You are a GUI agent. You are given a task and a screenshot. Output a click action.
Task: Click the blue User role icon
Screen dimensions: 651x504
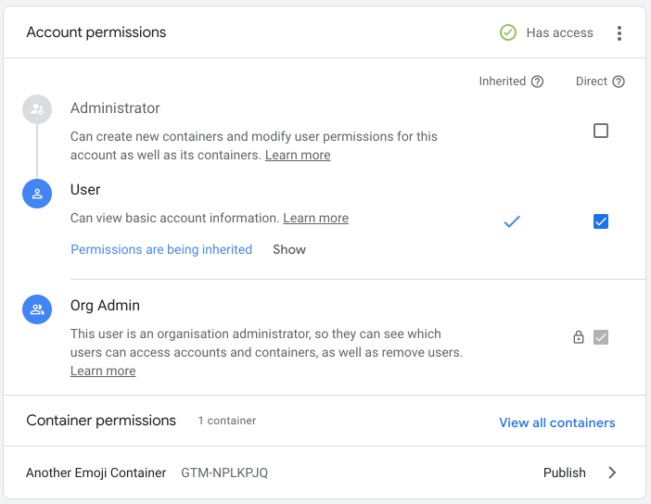pos(37,194)
